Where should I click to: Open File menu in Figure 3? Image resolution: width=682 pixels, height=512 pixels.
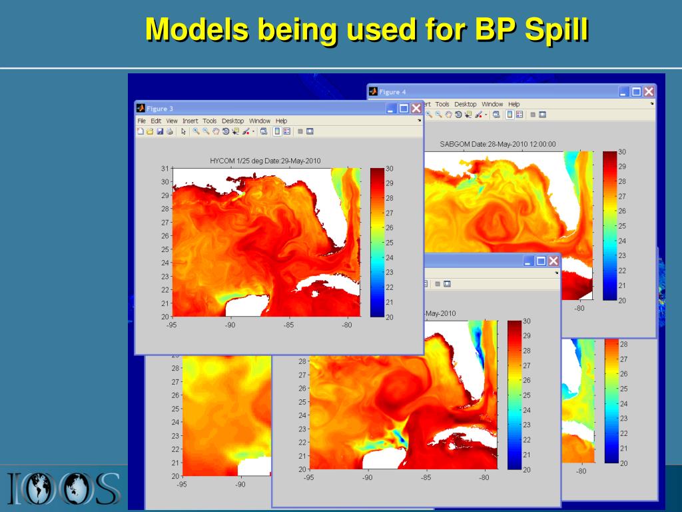tap(141, 121)
